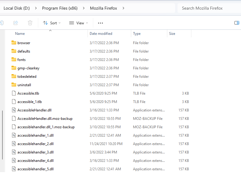Click the date "3/10/2022 10:55 PM" for accessiblehandler.dll_1.moz-backup

point(105,127)
